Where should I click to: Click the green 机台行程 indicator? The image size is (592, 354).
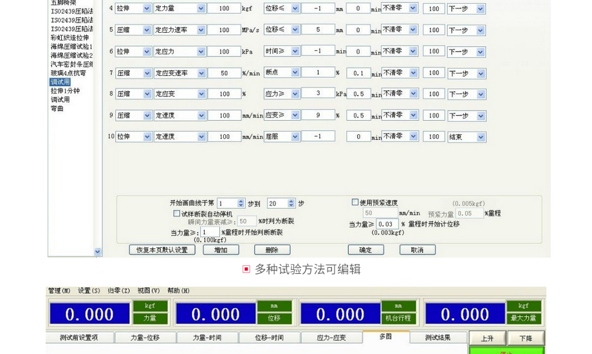point(398,318)
